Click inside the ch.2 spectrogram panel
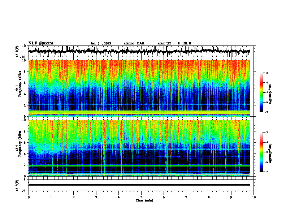 pyautogui.click(x=139, y=148)
